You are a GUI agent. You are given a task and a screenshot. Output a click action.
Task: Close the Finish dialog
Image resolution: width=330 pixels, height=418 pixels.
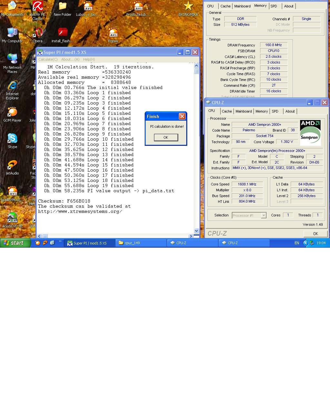pyautogui.click(x=182, y=116)
